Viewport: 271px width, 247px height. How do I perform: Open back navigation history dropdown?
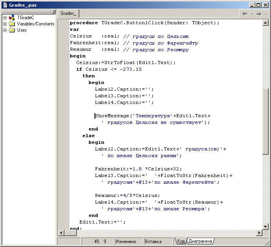(252, 14)
